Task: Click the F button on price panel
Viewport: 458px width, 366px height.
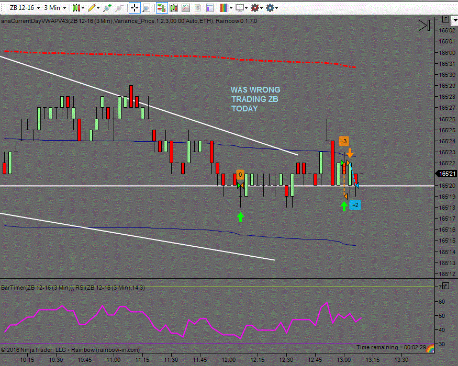Action: [445, 19]
